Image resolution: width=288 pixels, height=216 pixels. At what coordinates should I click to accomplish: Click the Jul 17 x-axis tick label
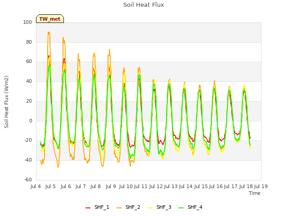(231, 186)
